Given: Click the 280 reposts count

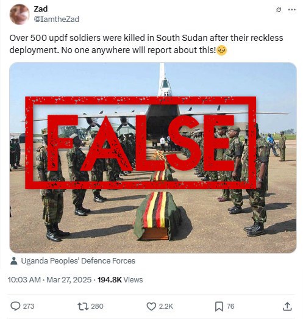Looking at the screenshot, I should click(x=97, y=306).
